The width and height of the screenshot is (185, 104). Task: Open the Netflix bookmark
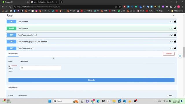pos(112,11)
